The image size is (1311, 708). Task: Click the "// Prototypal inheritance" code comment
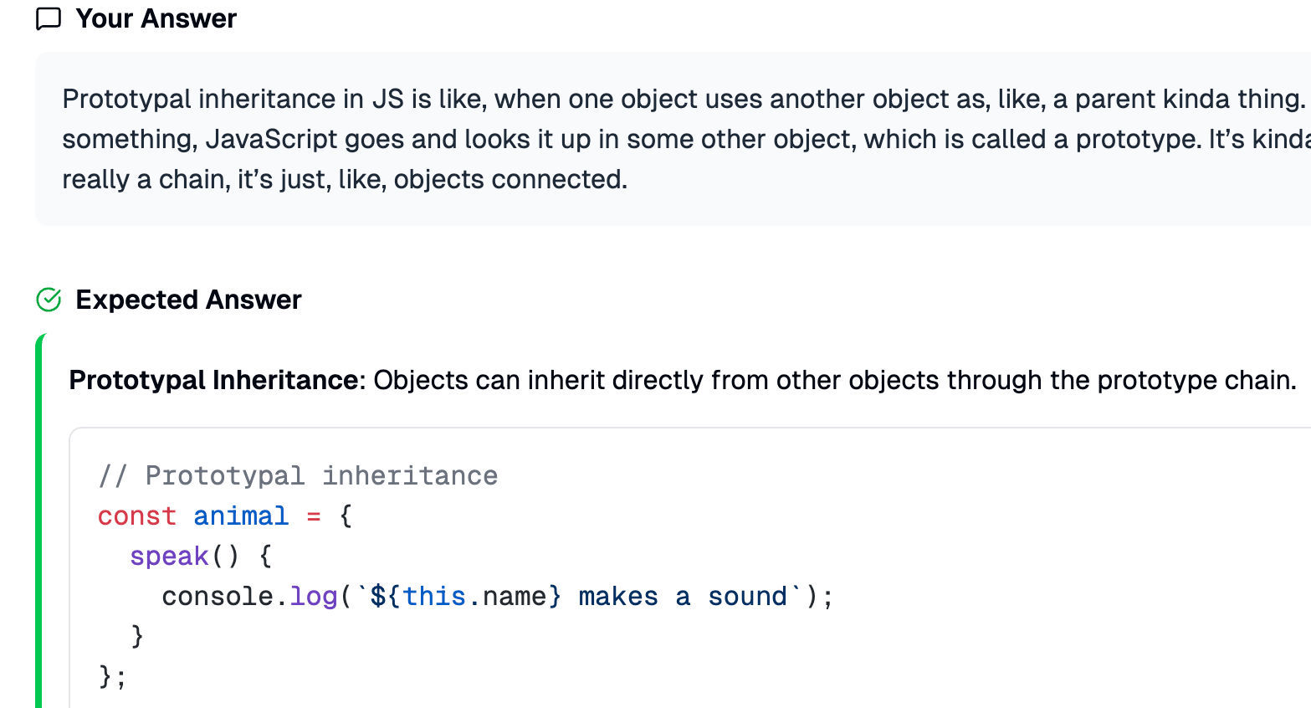298,475
